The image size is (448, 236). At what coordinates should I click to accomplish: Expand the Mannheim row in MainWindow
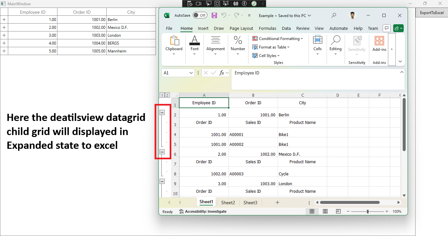(4, 51)
